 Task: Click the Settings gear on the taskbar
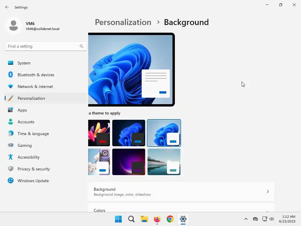click(x=183, y=219)
